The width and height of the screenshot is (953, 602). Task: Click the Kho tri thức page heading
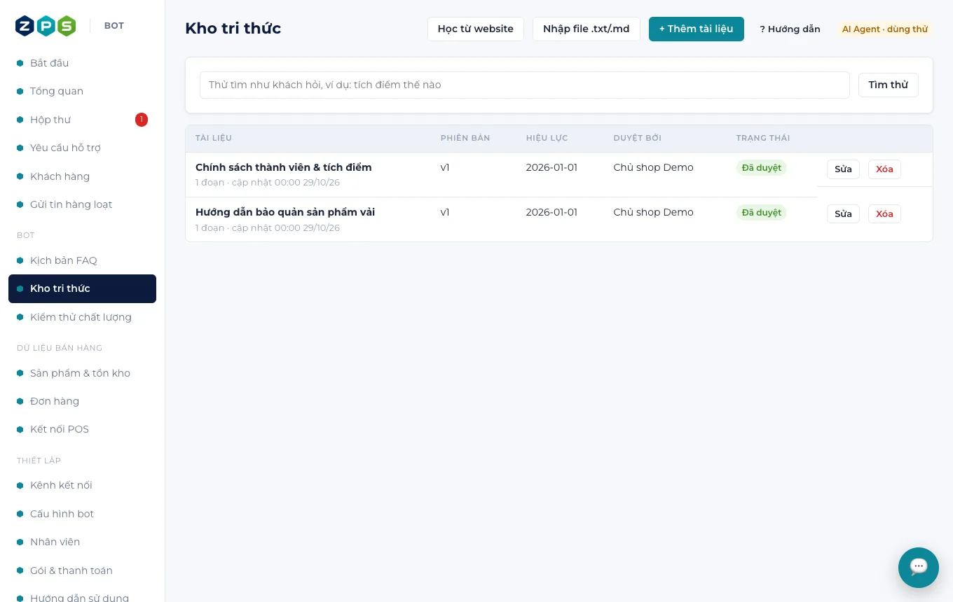(233, 29)
